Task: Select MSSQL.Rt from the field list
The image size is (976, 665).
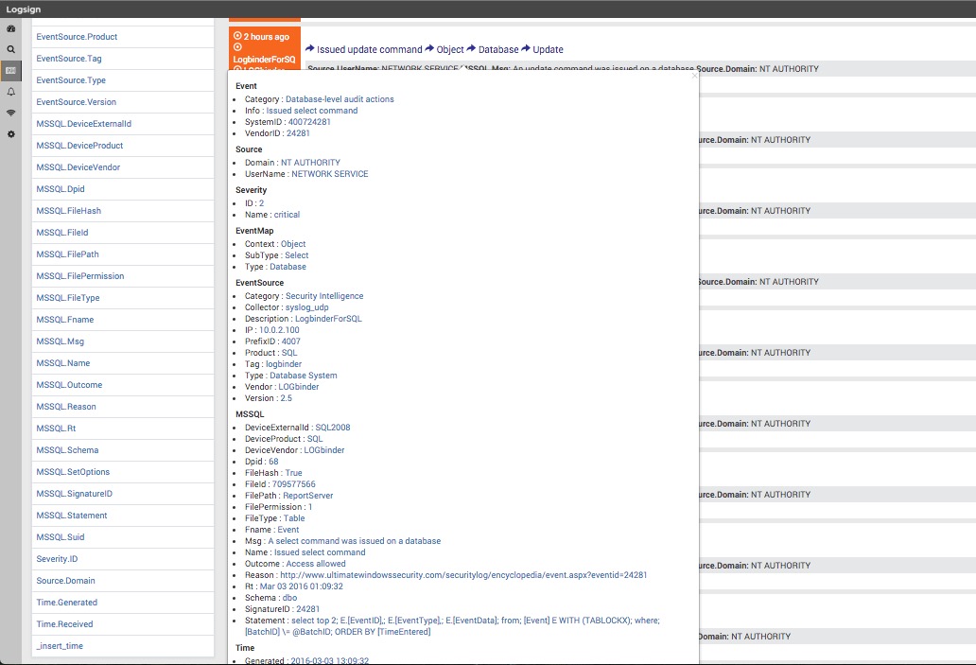Action: 123,429
